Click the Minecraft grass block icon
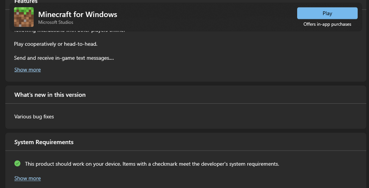 point(24,17)
